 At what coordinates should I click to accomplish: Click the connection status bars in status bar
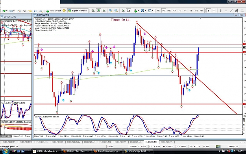(218, 147)
